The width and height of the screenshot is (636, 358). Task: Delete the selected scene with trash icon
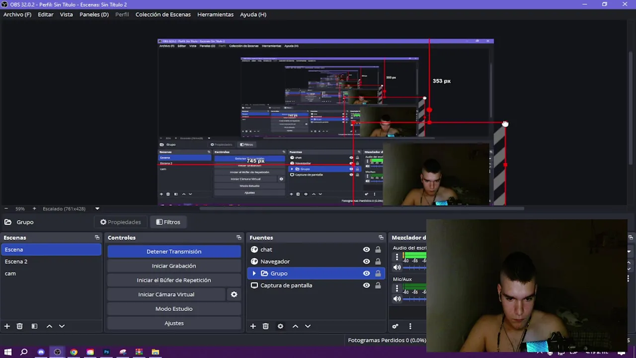pos(20,326)
